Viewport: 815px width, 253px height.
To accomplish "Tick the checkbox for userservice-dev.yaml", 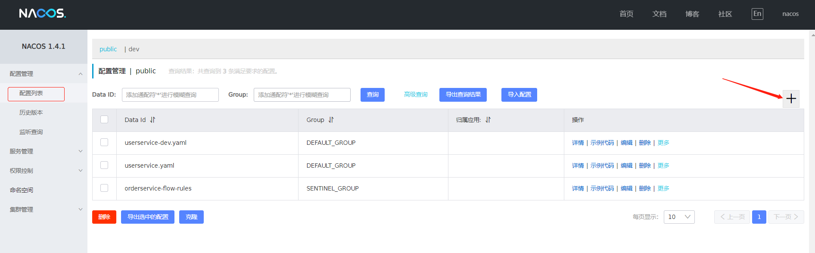I will [104, 142].
